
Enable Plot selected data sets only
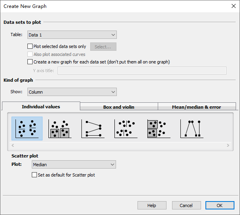pyautogui.click(x=30, y=46)
